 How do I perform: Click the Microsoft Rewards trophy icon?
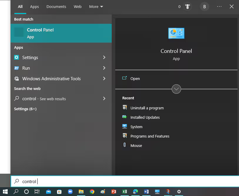187,6
